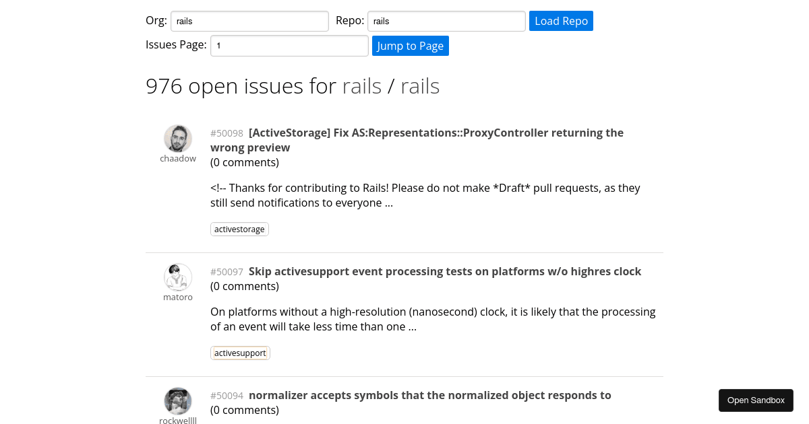Click issue number #50098
Screen dimensions: 809x424
227,133
